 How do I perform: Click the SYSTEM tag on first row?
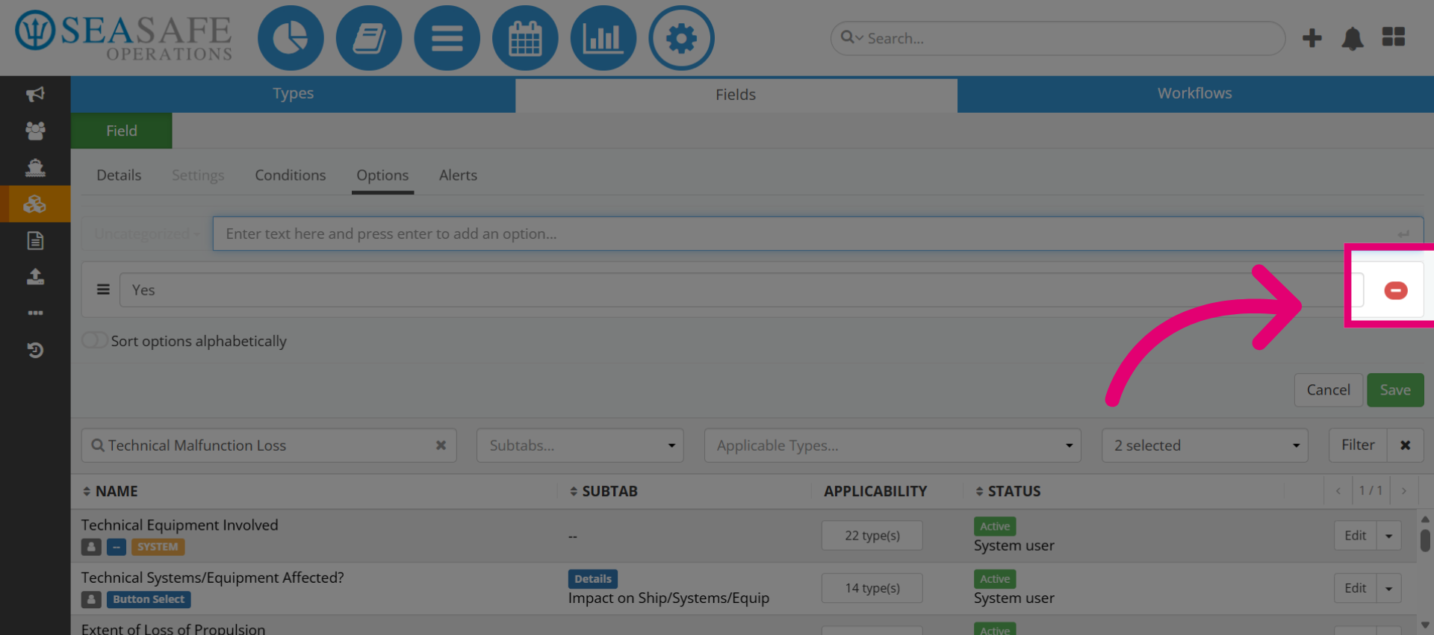click(158, 547)
